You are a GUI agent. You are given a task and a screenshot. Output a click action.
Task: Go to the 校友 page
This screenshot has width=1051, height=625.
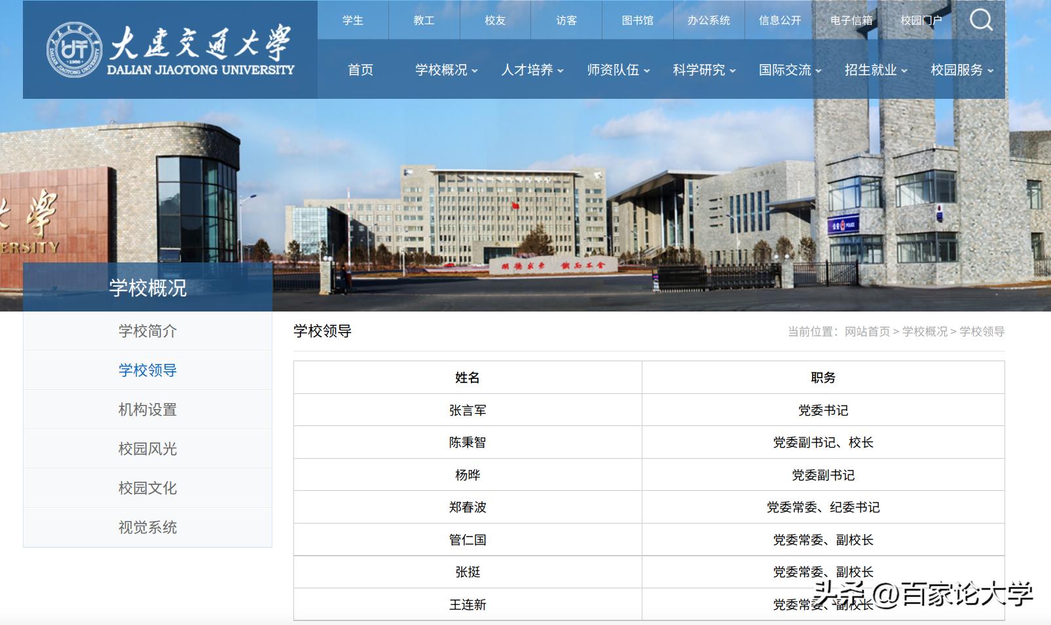[x=496, y=20]
